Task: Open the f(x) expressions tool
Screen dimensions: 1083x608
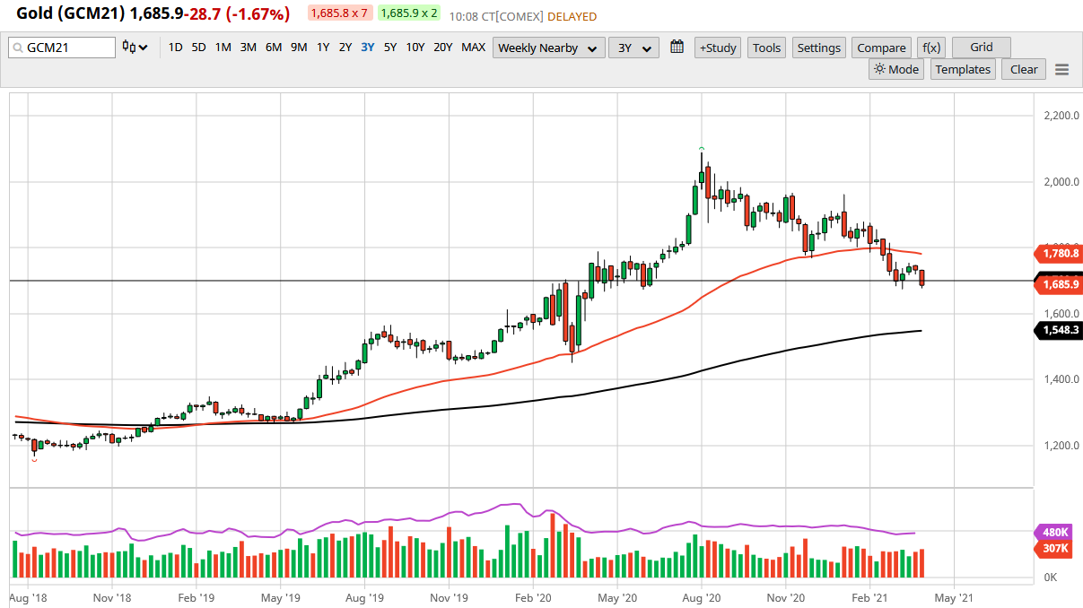Action: [931, 48]
